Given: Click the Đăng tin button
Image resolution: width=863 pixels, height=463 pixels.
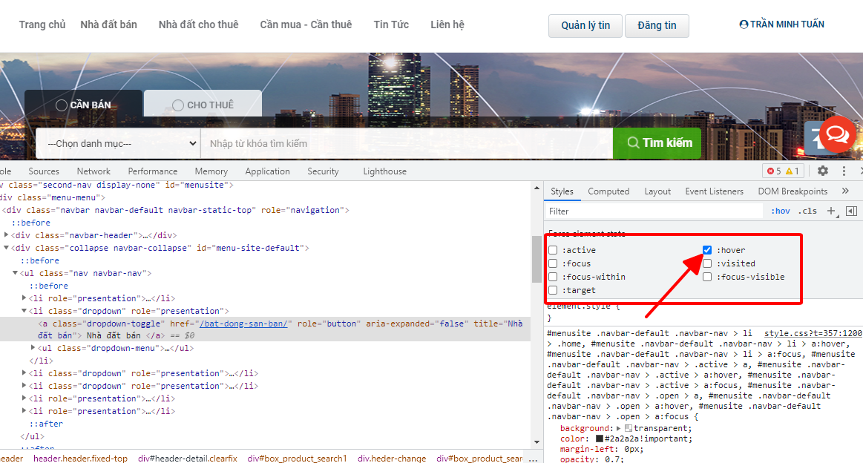Looking at the screenshot, I should click(x=657, y=26).
